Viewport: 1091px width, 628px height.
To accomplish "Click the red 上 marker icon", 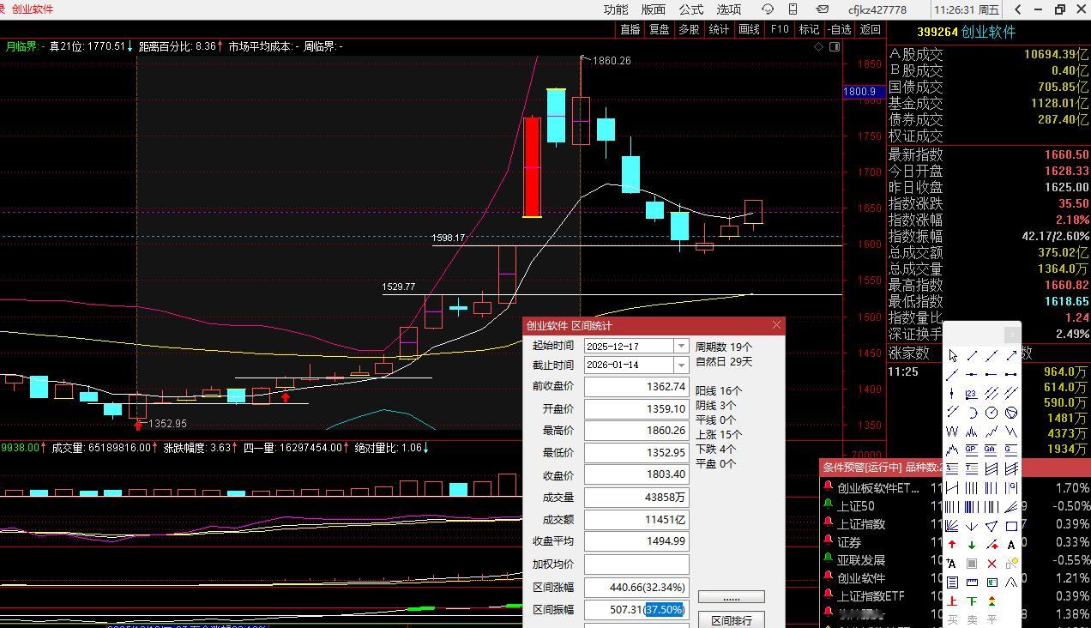I will point(952,601).
